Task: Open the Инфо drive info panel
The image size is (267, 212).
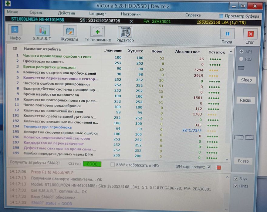Action: [15, 32]
